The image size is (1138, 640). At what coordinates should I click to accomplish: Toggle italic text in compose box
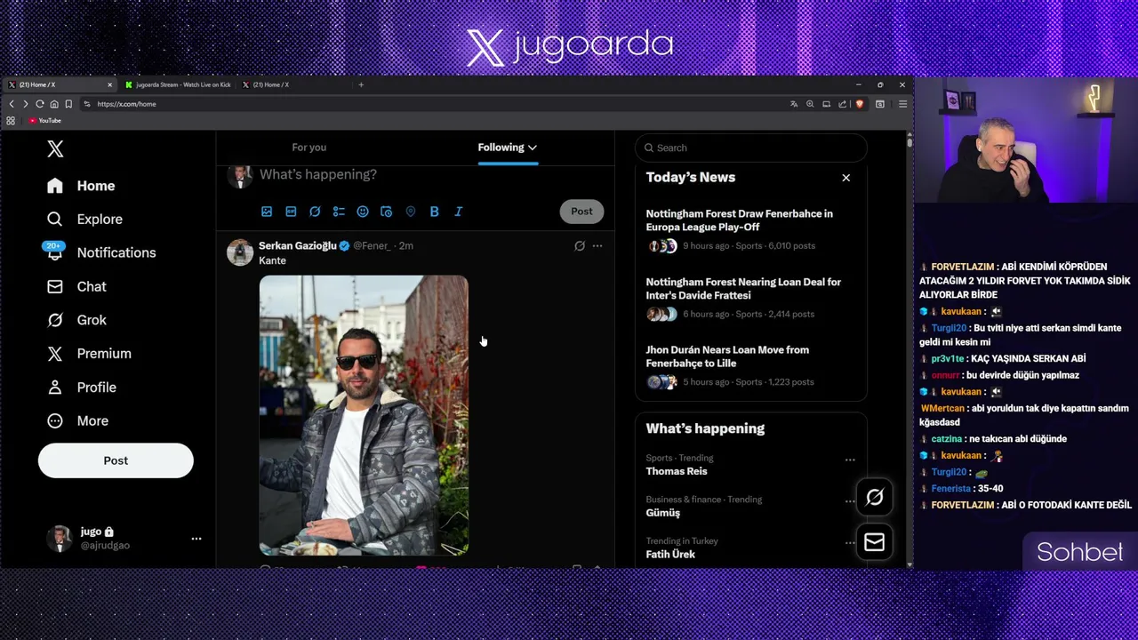click(459, 212)
